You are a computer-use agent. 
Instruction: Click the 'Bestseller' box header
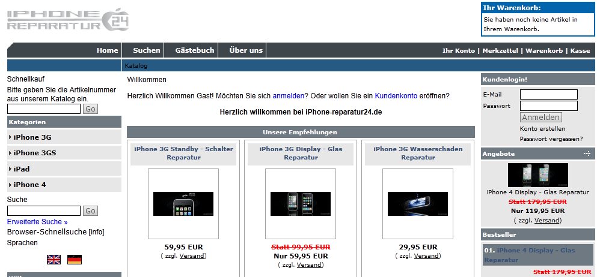(x=538, y=234)
